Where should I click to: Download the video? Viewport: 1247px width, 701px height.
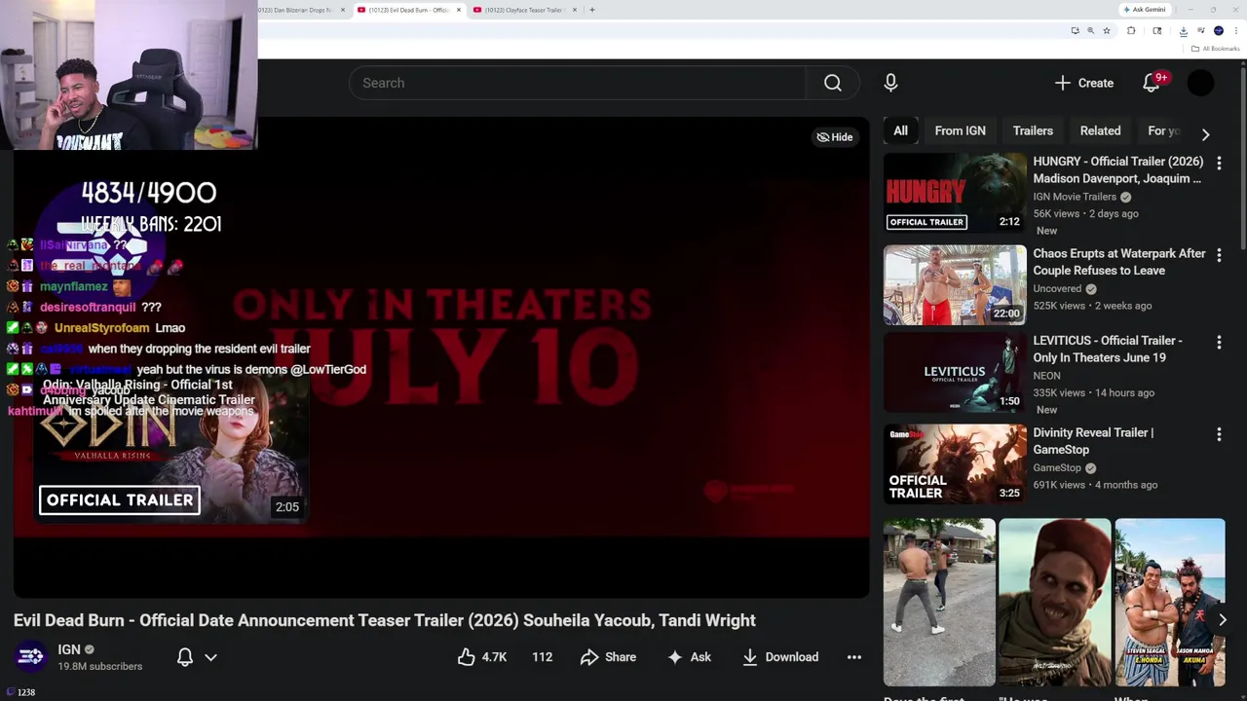[x=780, y=657]
